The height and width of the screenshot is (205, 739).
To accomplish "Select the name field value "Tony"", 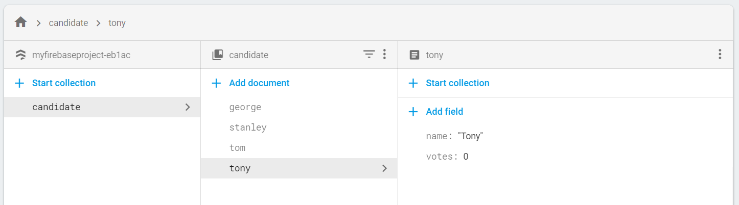I will click(x=470, y=136).
